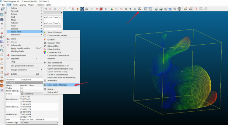The image size is (228, 125).
Task: Open the 3D Views menu
Action: tap(40, 5)
